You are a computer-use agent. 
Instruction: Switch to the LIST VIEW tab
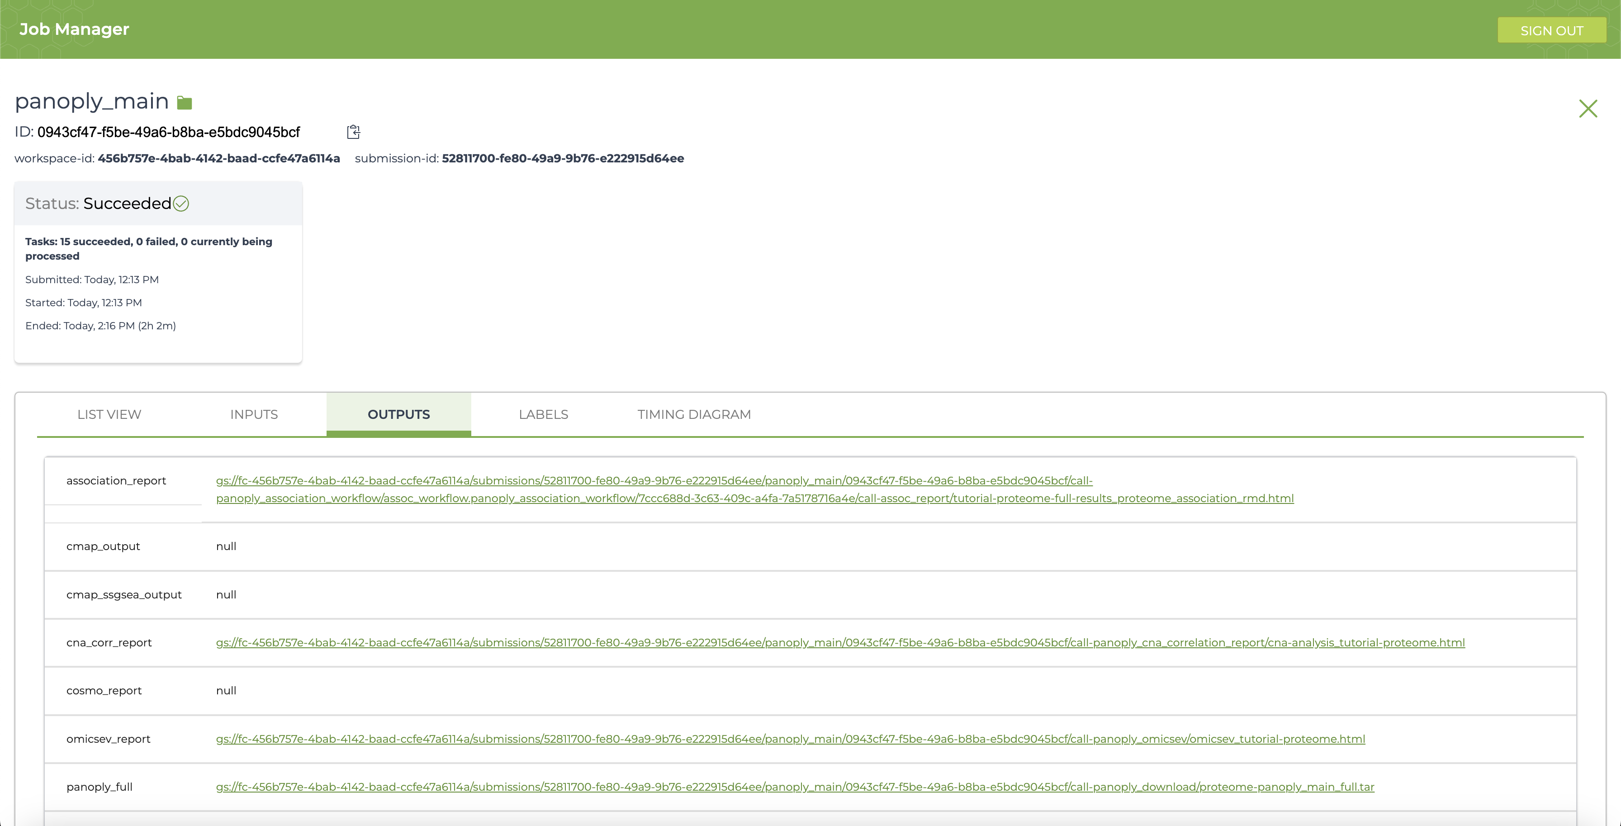(x=109, y=414)
